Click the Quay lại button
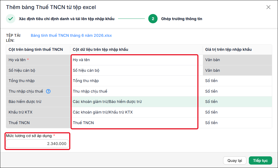Image resolution: width=278 pixels, height=168 pixels. tap(234, 161)
